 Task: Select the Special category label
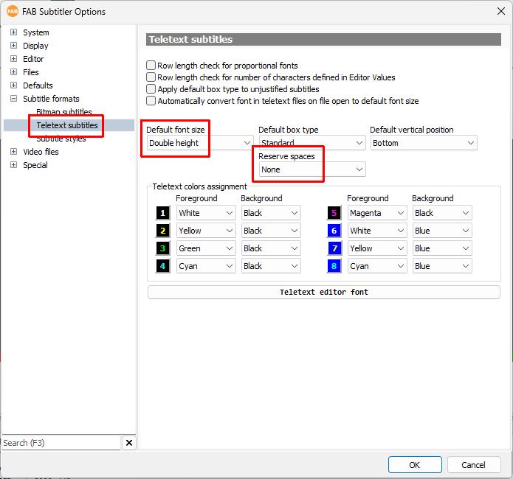[x=35, y=165]
